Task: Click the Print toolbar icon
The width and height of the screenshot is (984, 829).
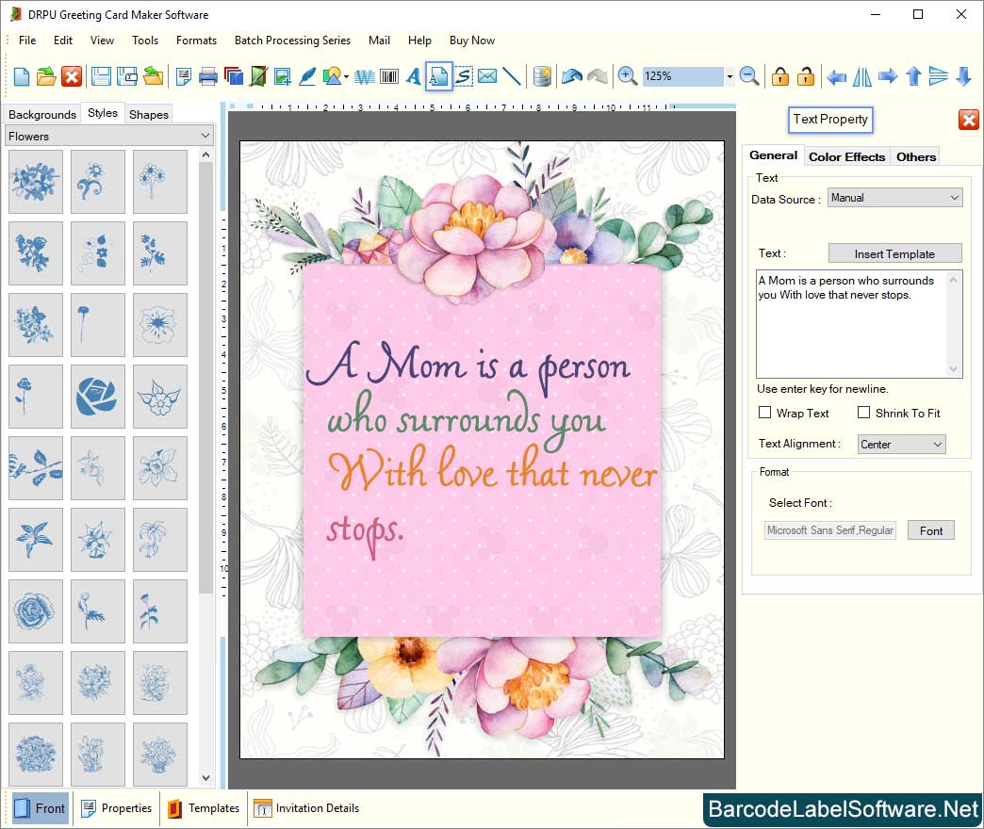Action: (x=208, y=76)
